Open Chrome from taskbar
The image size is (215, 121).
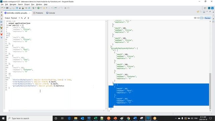[128, 118]
